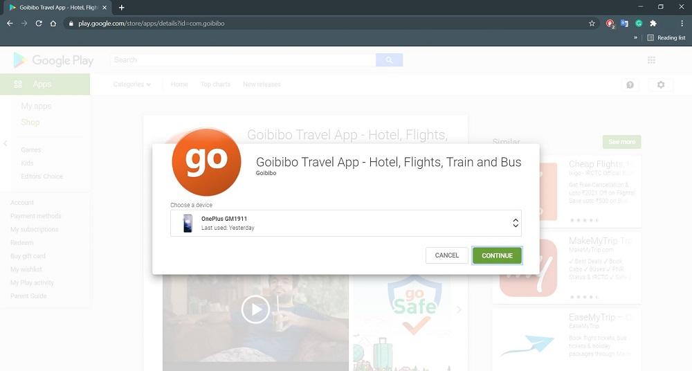
Task: Click the help question mark icon
Action: 630,85
